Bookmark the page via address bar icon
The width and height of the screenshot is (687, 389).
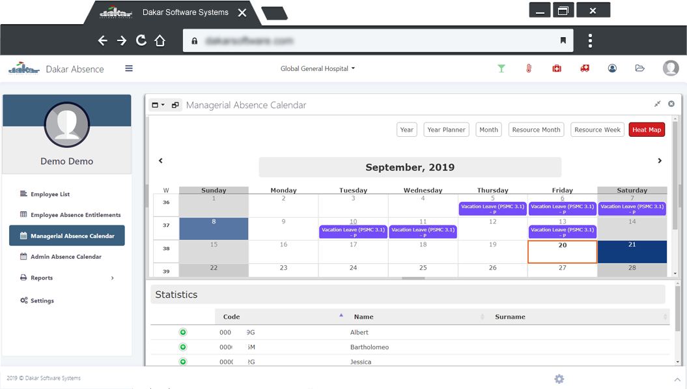(563, 40)
